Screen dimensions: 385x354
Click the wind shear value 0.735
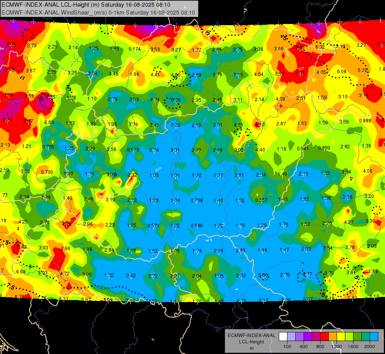point(48,147)
